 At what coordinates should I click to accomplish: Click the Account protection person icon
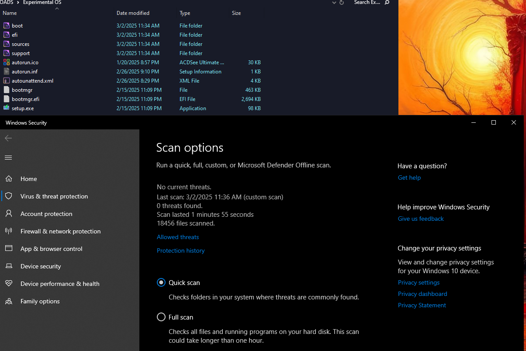[x=8, y=214]
